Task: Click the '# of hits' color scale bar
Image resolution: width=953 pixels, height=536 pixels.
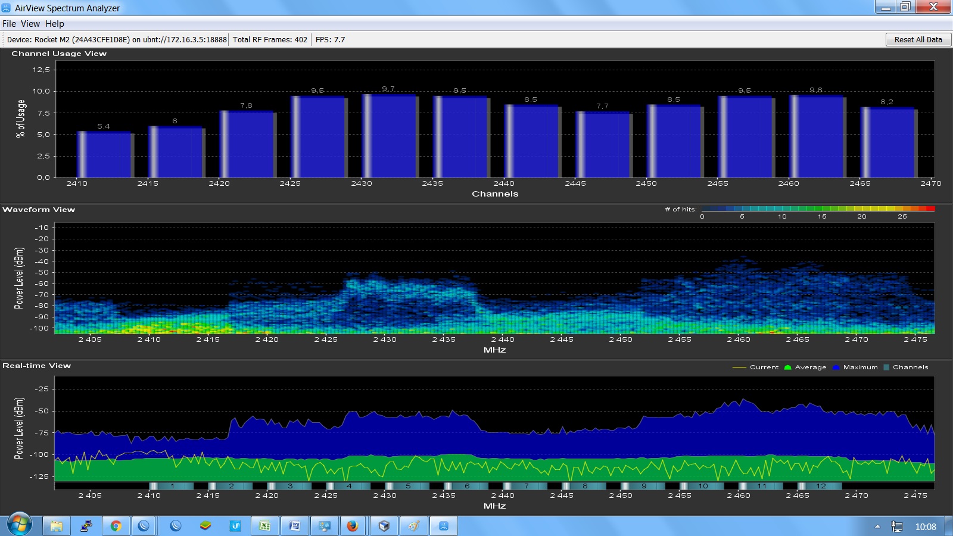Action: tap(818, 209)
